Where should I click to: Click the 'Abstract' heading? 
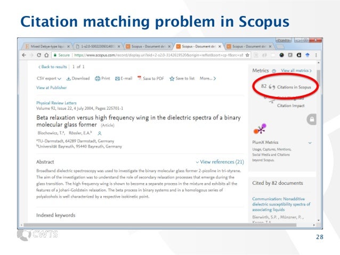(x=45, y=162)
